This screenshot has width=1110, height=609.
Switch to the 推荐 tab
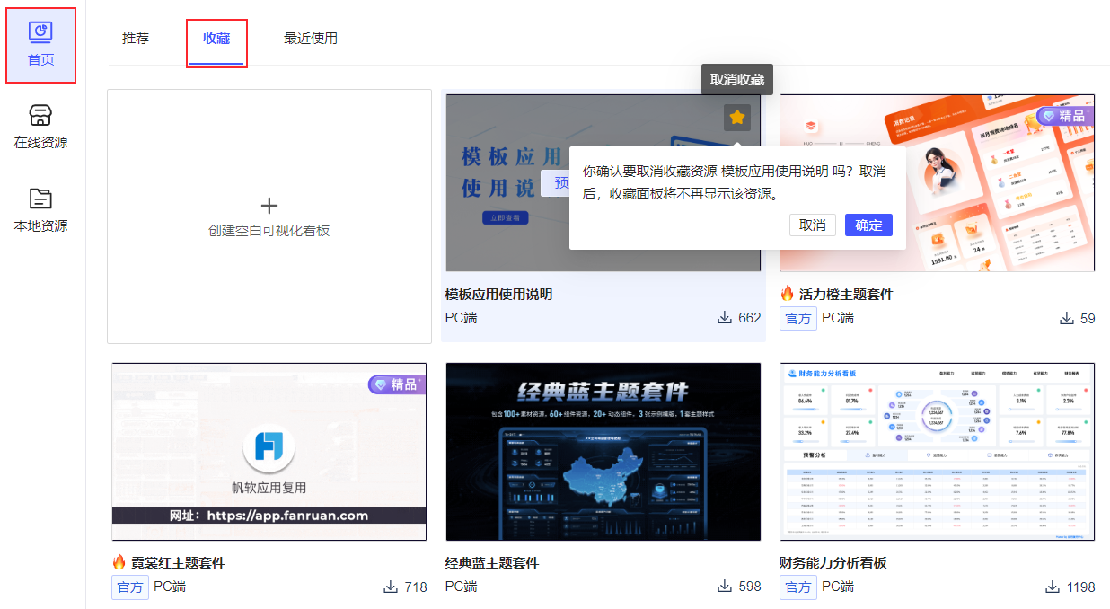136,38
